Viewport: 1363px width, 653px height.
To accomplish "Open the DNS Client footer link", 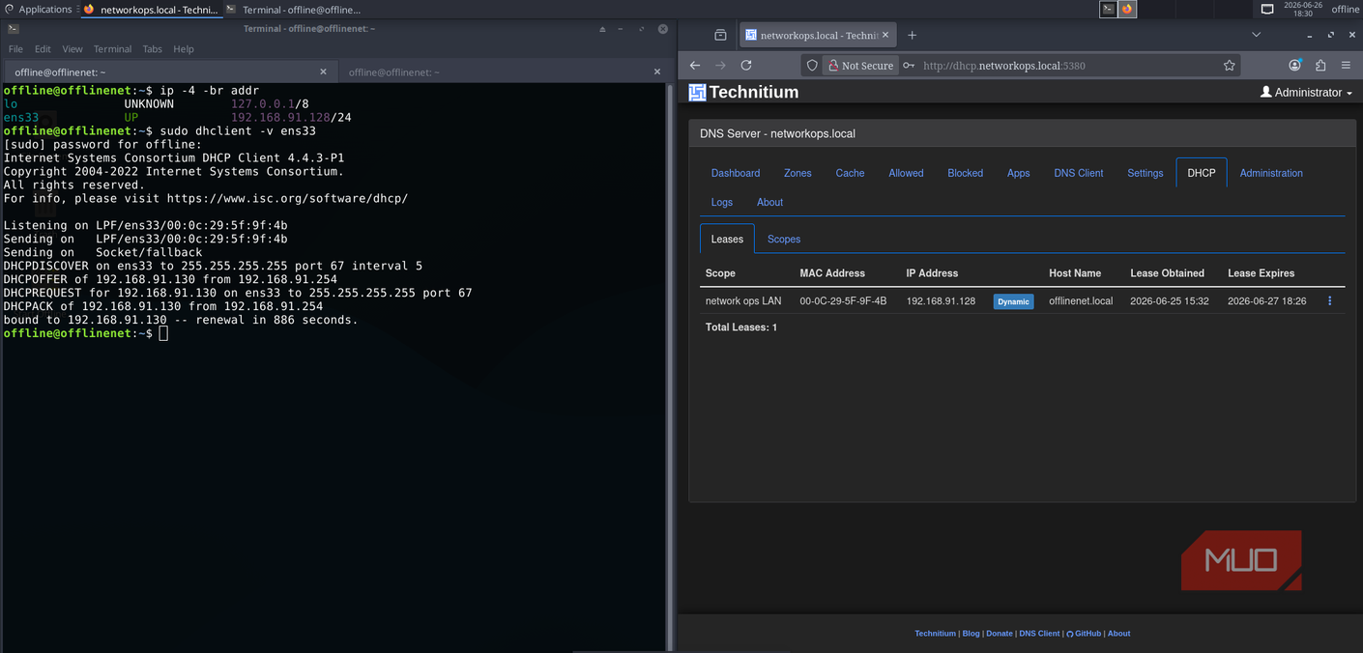I will point(1039,634).
